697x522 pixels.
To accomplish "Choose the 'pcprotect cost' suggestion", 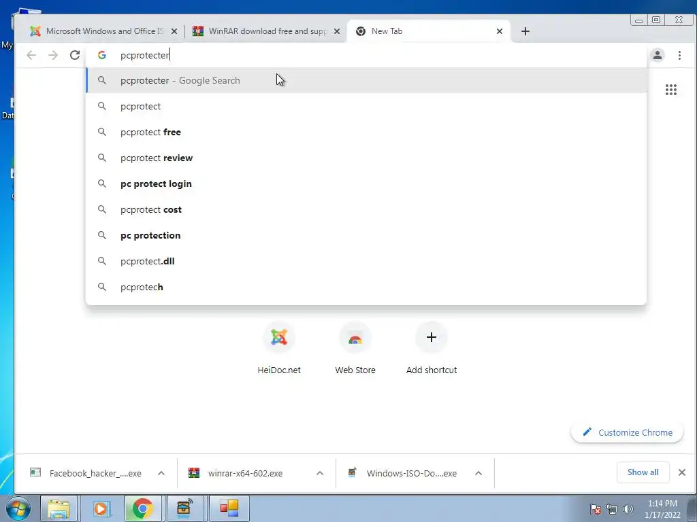I will coord(366,209).
